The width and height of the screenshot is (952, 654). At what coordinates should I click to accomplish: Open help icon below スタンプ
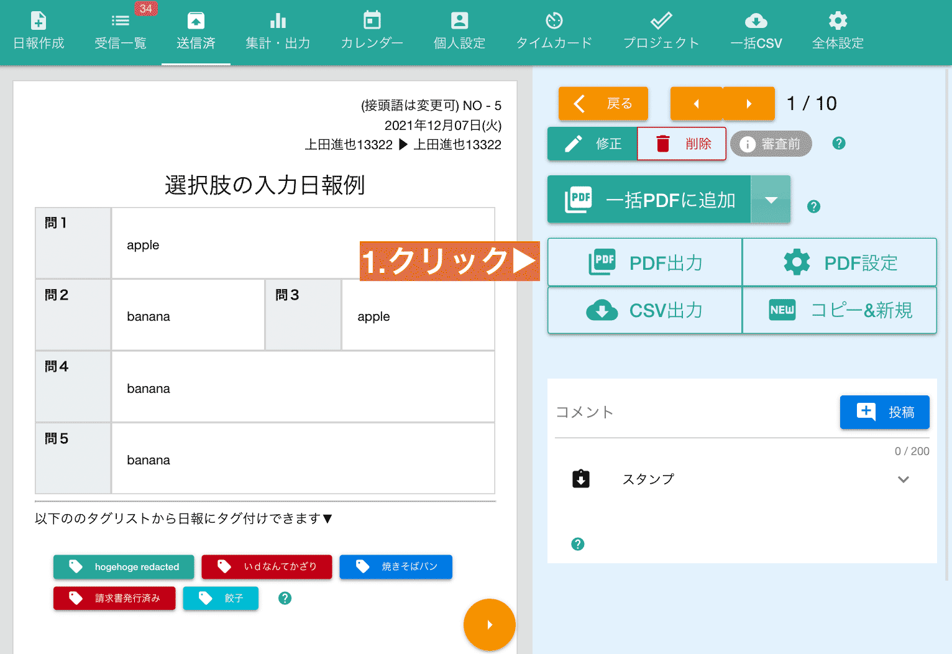point(578,544)
